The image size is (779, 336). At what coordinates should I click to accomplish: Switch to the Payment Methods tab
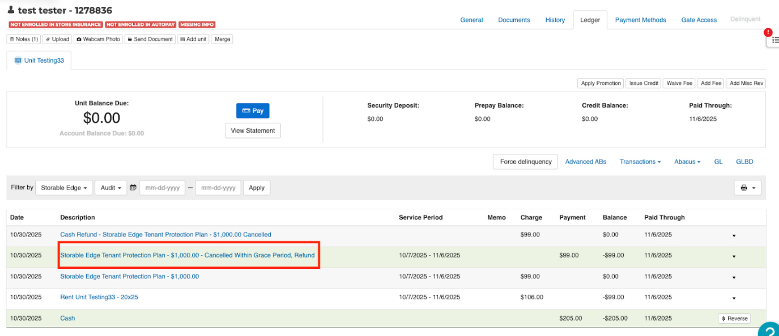[640, 20]
